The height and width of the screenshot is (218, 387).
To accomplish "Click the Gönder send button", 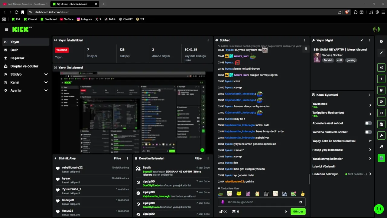I will click(x=298, y=212).
